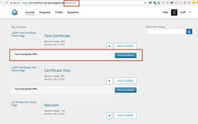
Task: Click the staff user avatar image
Action: (174, 12)
